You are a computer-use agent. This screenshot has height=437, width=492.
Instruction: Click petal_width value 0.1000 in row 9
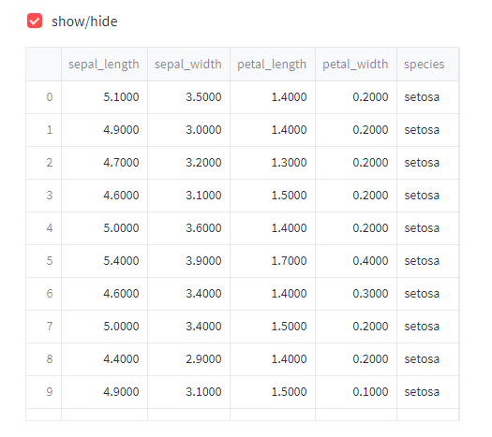[370, 392]
